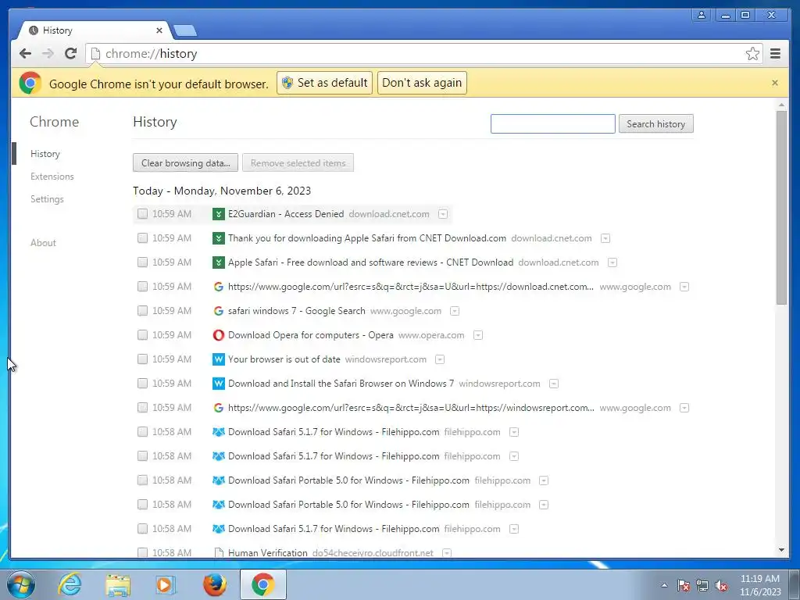The image size is (800, 600).
Task: Check the E2Guardian - Access Denied entry
Action: (x=142, y=214)
